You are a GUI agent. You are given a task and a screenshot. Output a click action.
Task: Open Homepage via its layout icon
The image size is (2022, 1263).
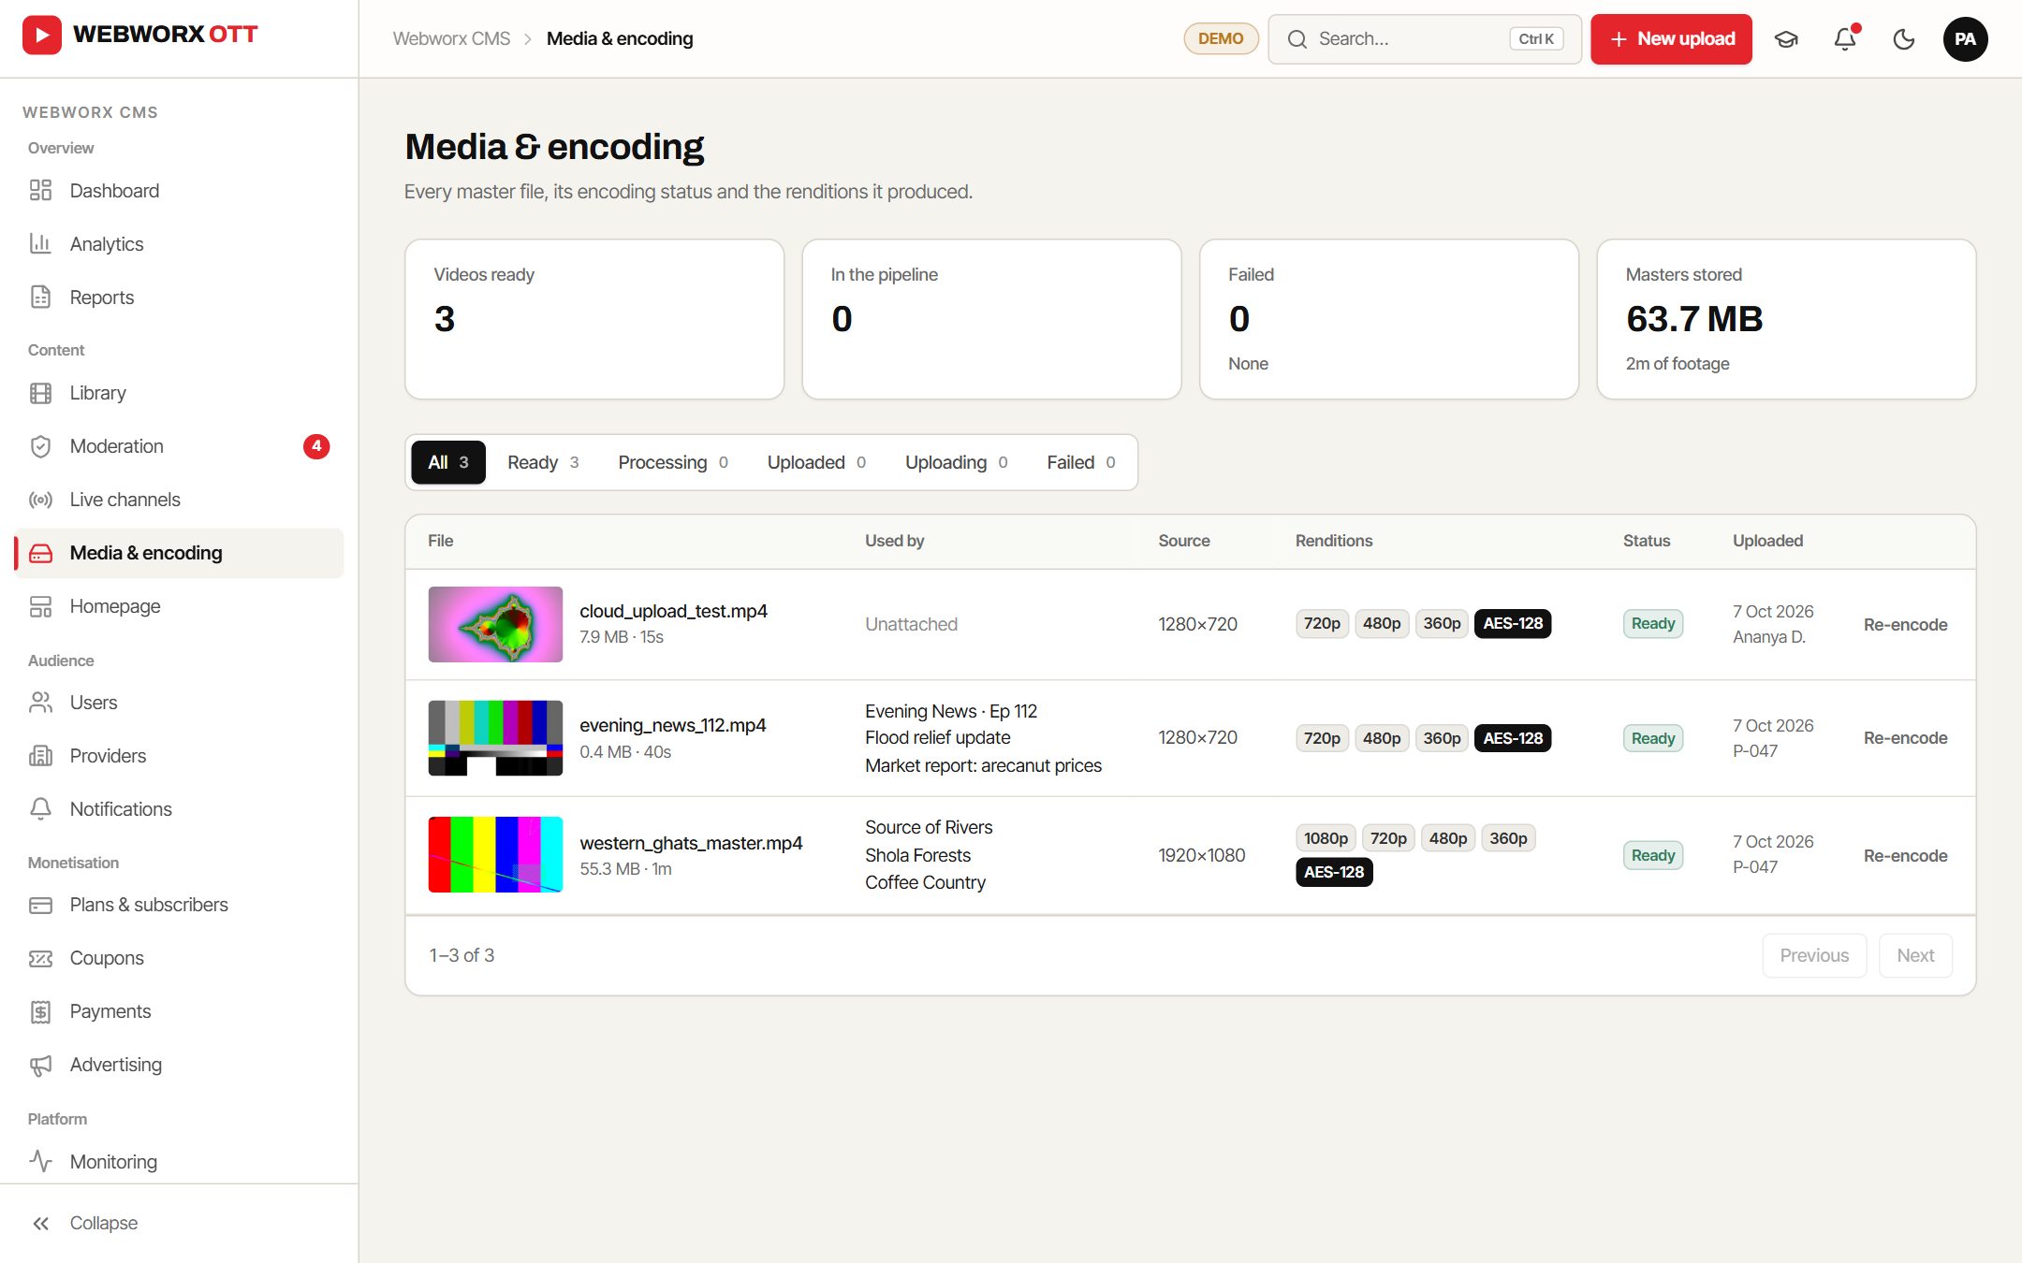point(40,606)
